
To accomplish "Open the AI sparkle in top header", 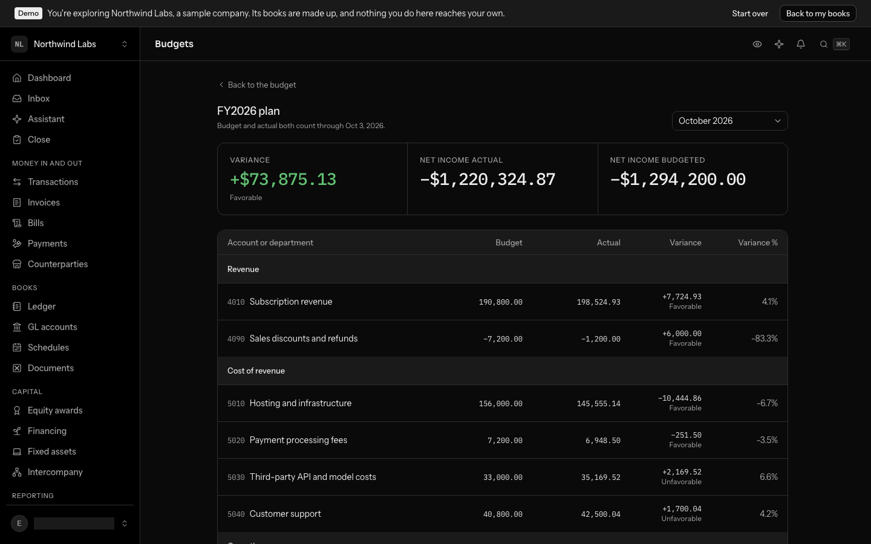I will tap(779, 44).
